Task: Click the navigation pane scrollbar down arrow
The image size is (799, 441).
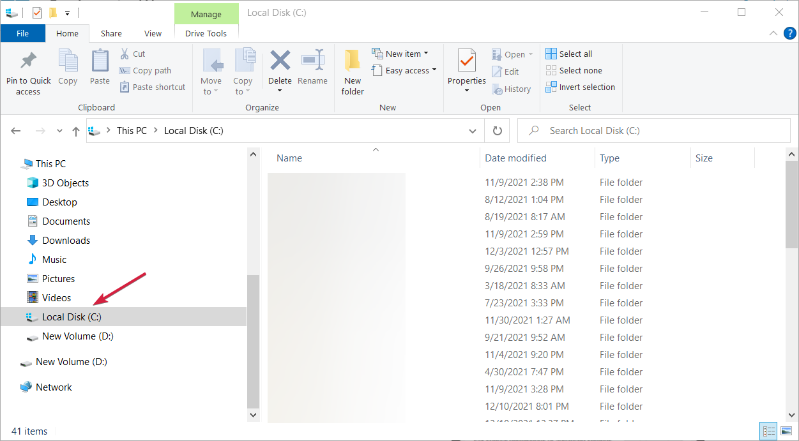Action: 253,414
